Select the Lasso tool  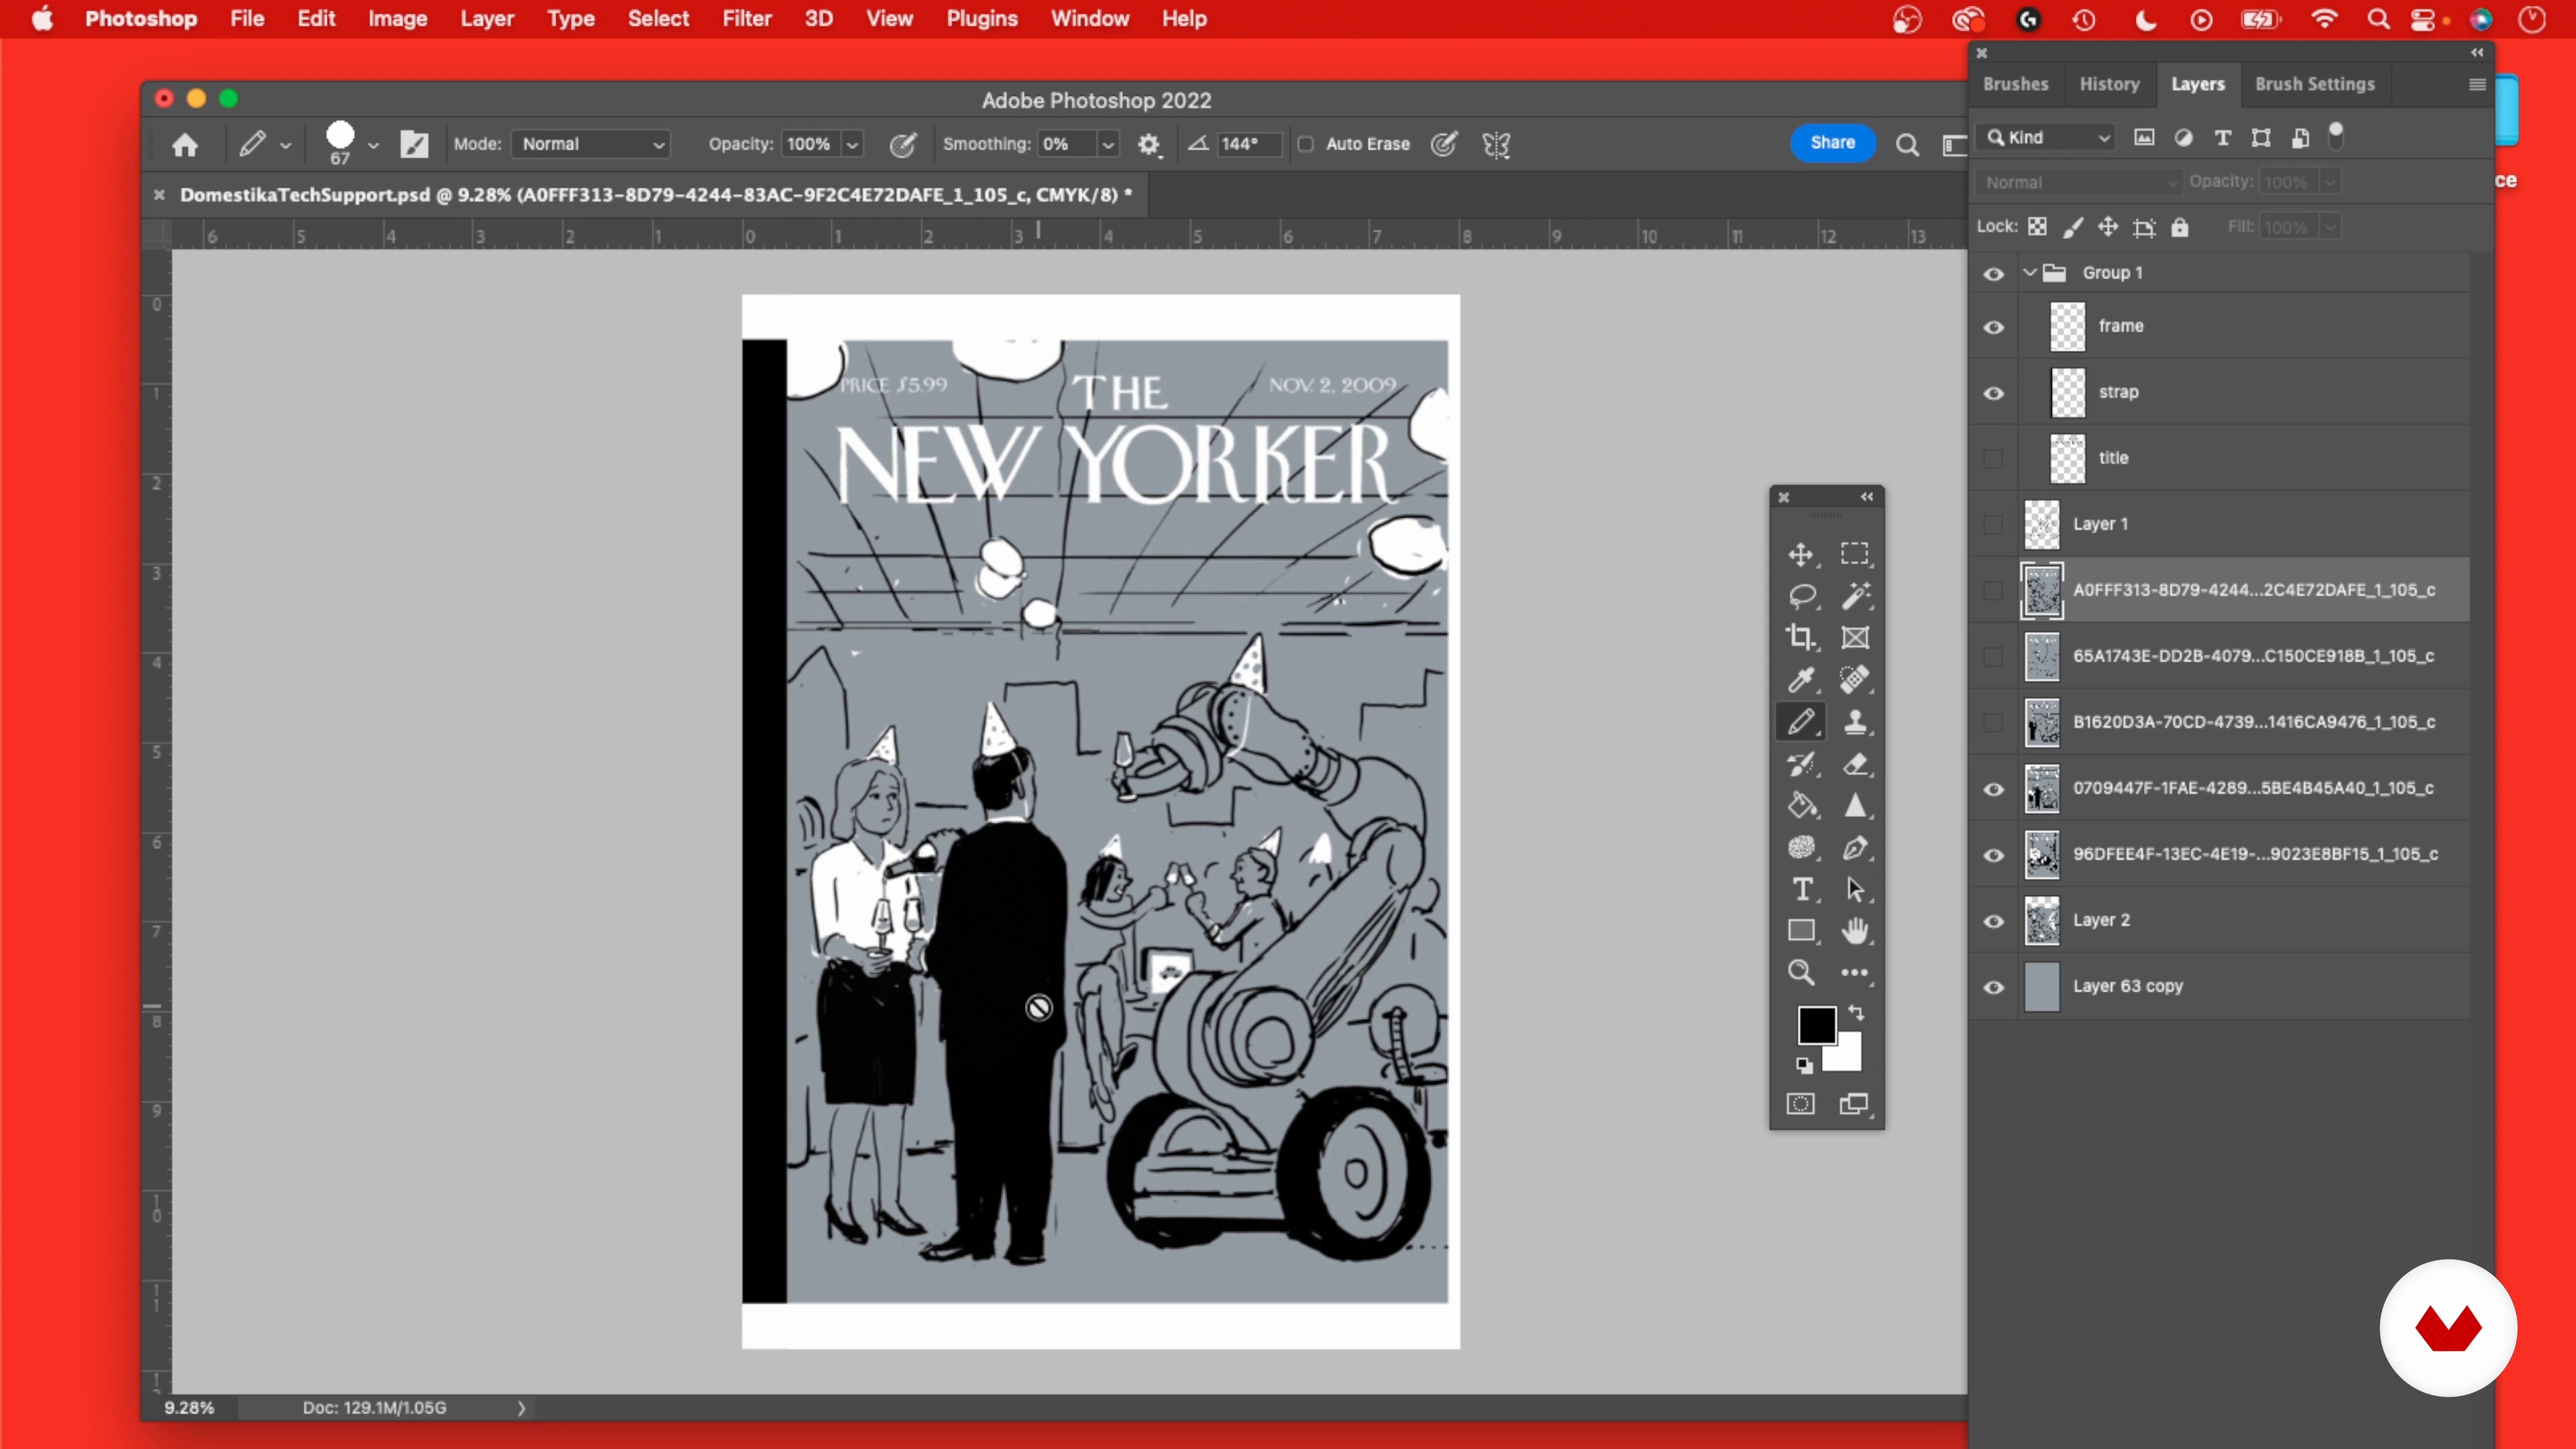(1801, 596)
